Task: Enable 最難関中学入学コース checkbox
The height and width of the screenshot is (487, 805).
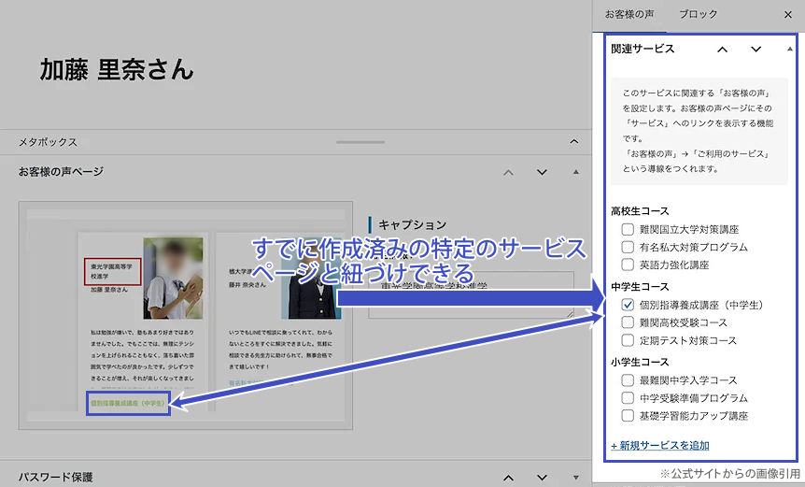Action: pyautogui.click(x=628, y=380)
